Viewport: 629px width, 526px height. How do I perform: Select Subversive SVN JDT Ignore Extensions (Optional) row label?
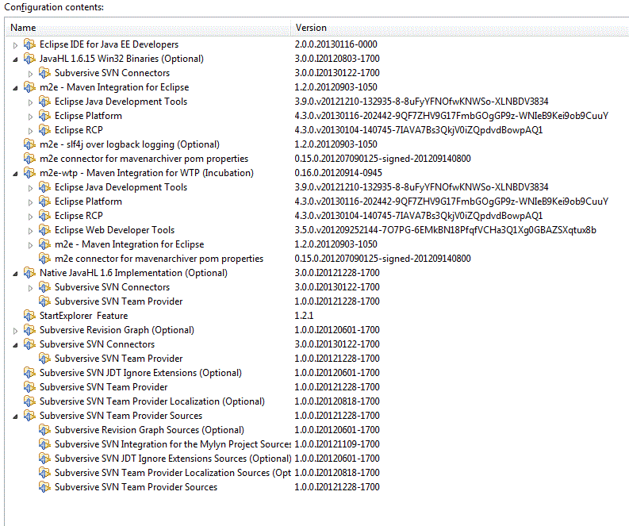(140, 373)
